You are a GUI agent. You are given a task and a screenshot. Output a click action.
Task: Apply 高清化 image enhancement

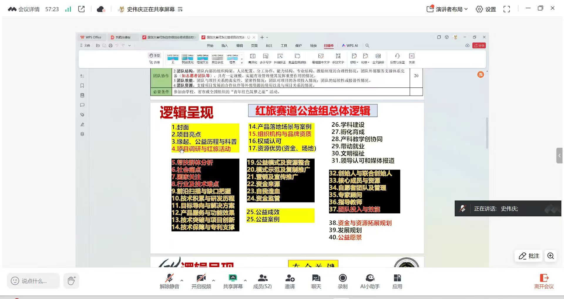(x=253, y=58)
